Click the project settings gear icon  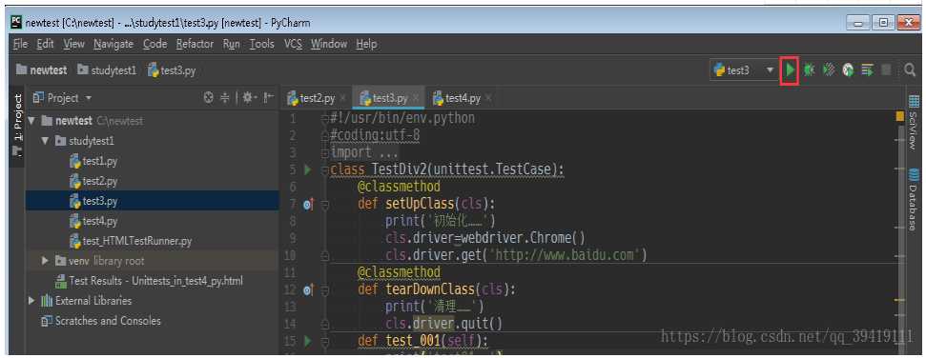(x=247, y=98)
